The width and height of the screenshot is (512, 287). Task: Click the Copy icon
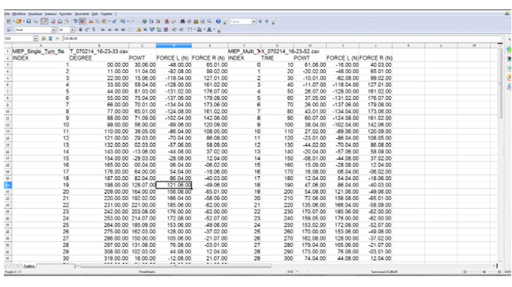tap(98, 22)
